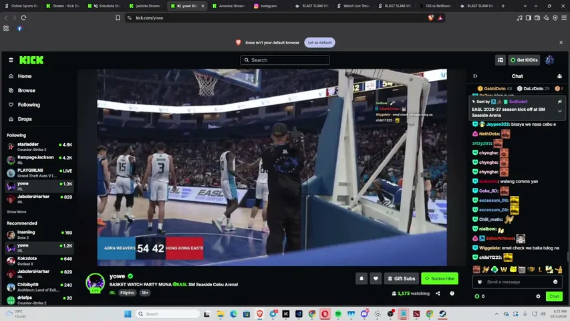
Task: Open RampageJackson channel in Following list
Action: (x=39, y=160)
